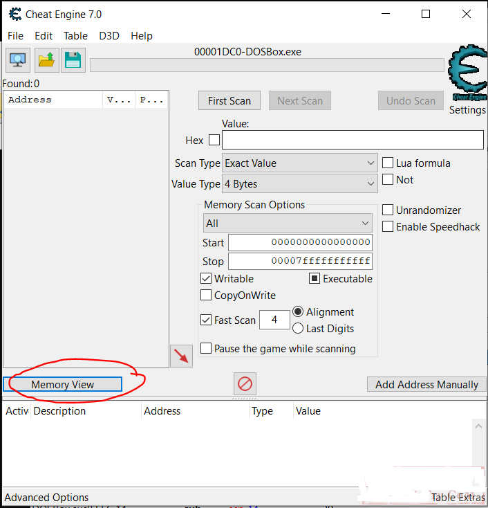Click red arrow add-to-address-list icon
The width and height of the screenshot is (488, 508).
click(x=181, y=356)
